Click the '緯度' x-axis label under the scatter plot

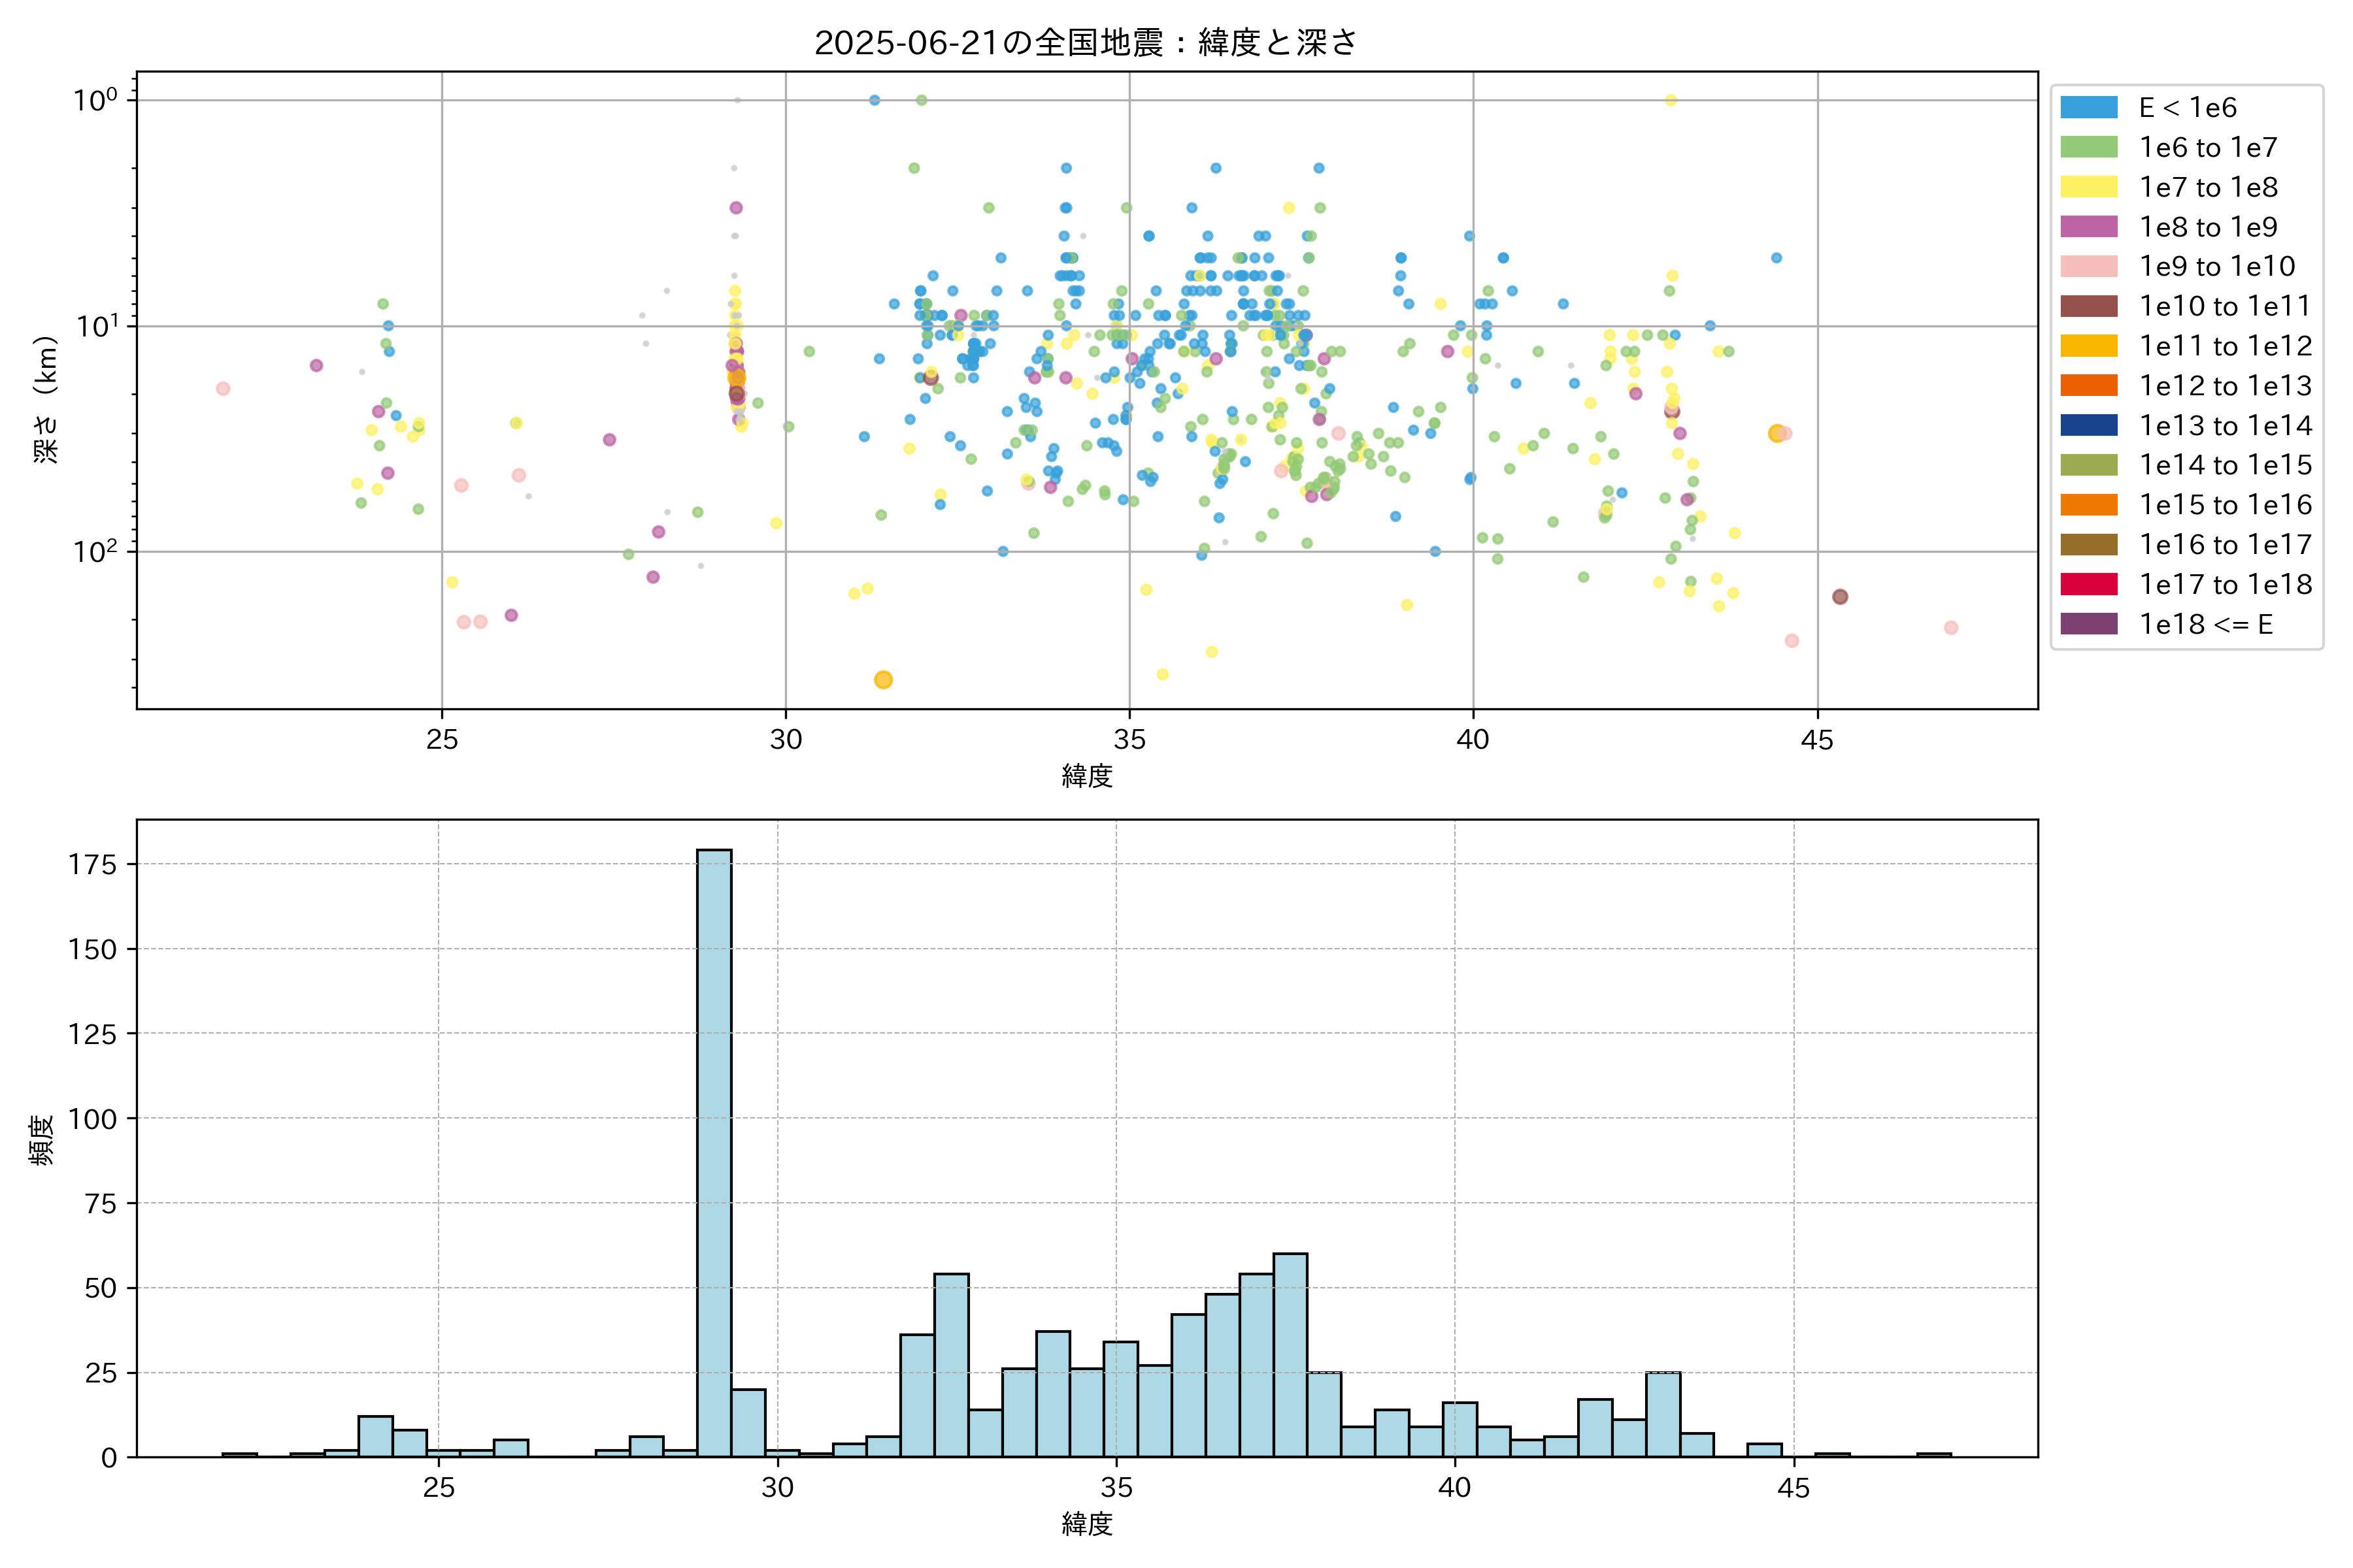click(1086, 775)
